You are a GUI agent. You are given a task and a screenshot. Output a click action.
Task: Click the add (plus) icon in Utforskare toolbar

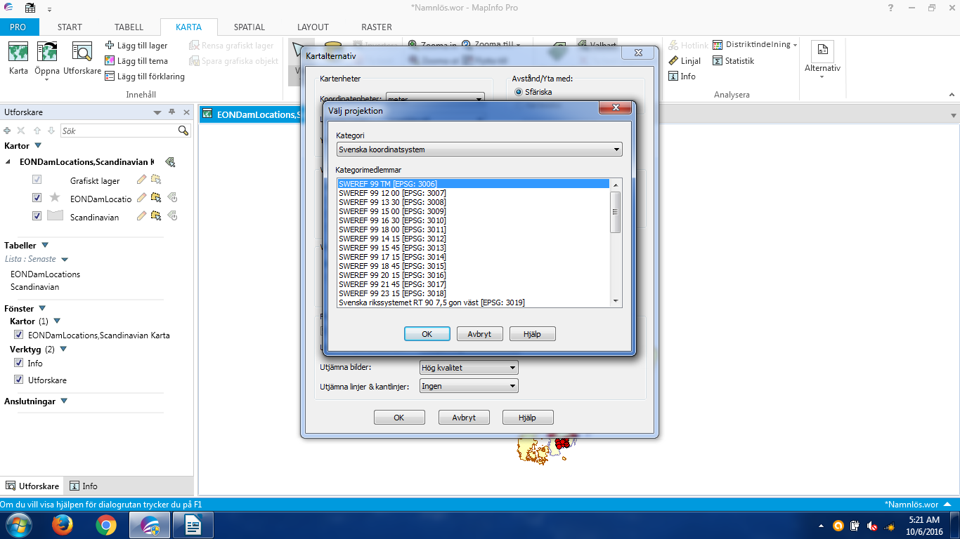coord(8,131)
